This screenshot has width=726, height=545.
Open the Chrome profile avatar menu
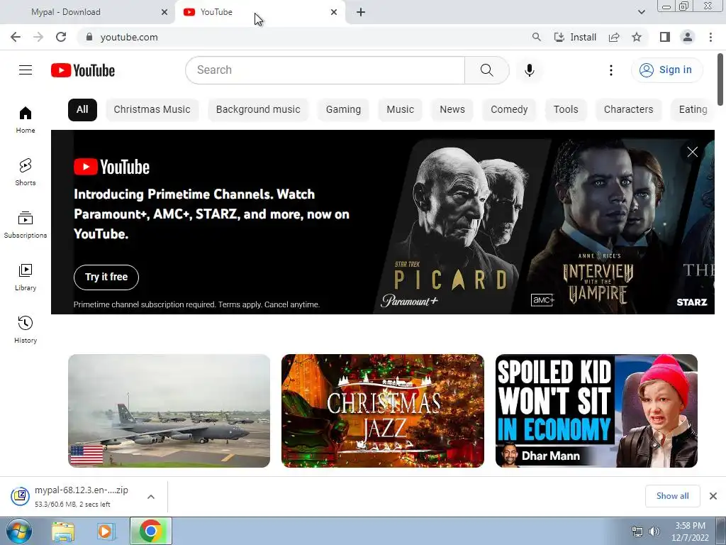pyautogui.click(x=688, y=37)
